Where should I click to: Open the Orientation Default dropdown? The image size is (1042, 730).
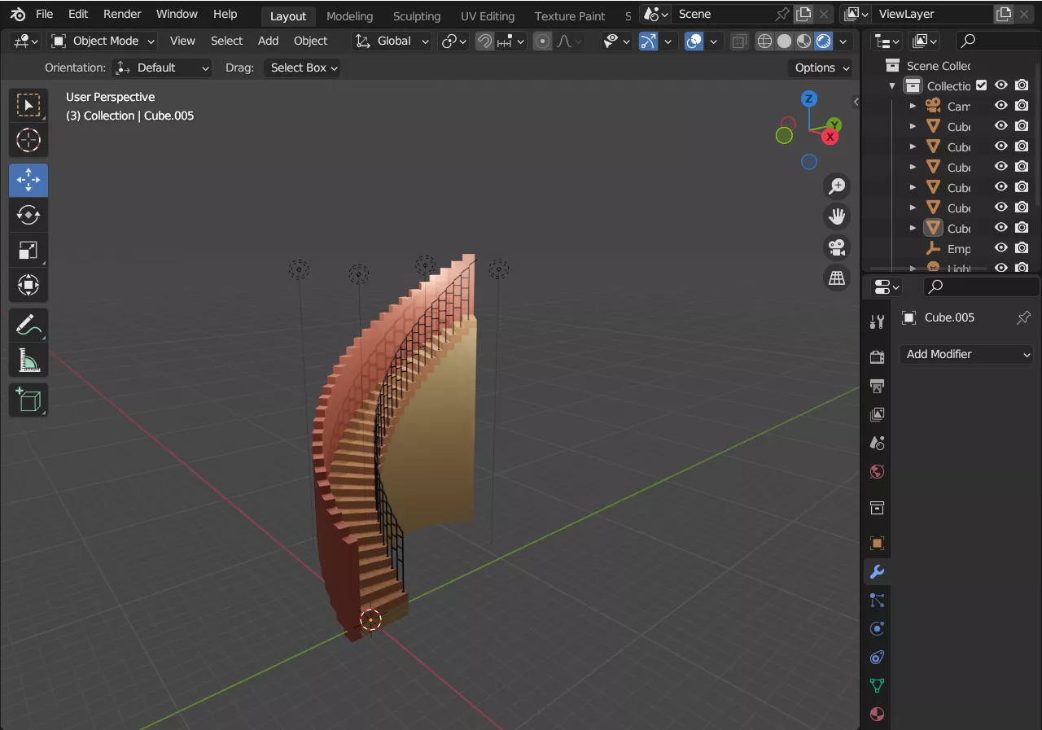pos(161,68)
